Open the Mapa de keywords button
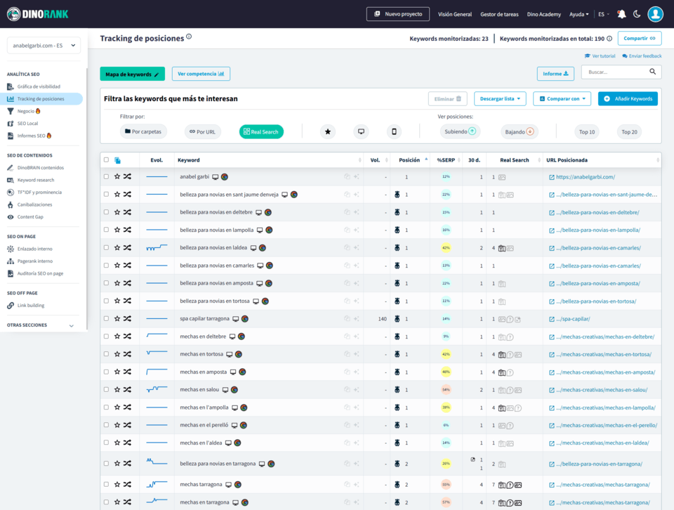 [x=132, y=74]
